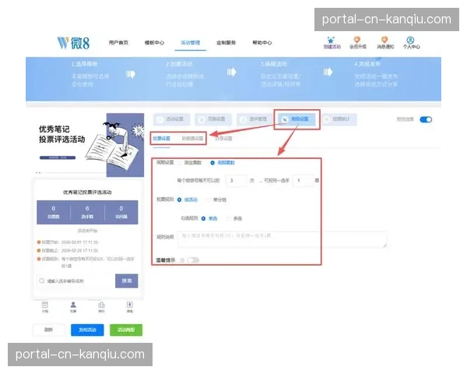
Task: Switch to the 投票统计 tab
Action: tap(339, 119)
